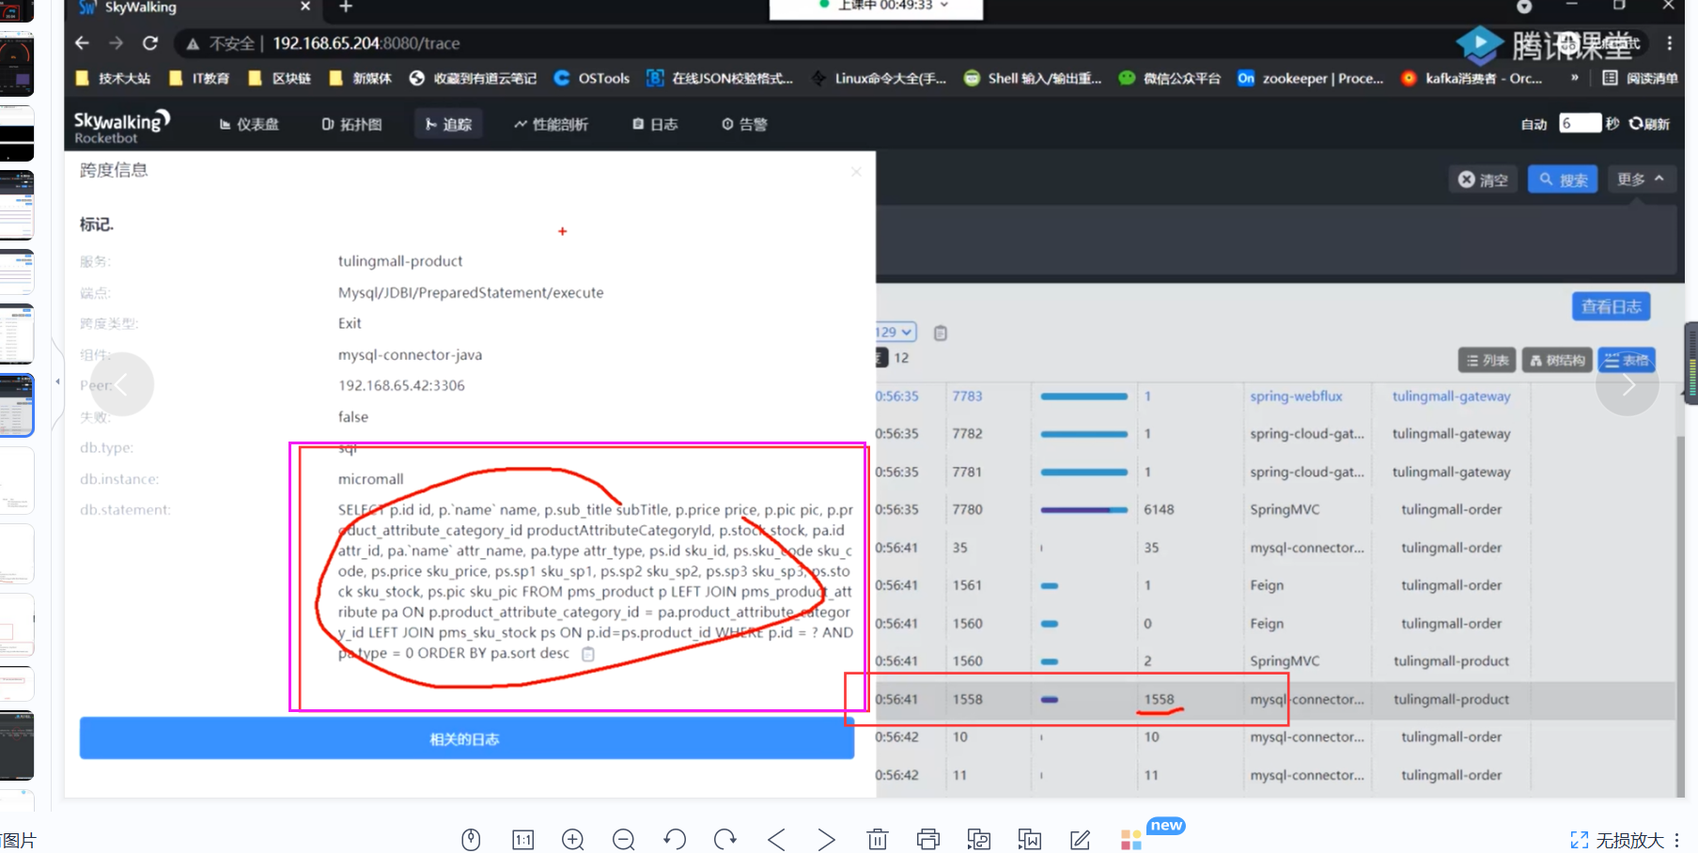Open the 拓扑图 topology tab
The image size is (1698, 853).
(x=352, y=124)
